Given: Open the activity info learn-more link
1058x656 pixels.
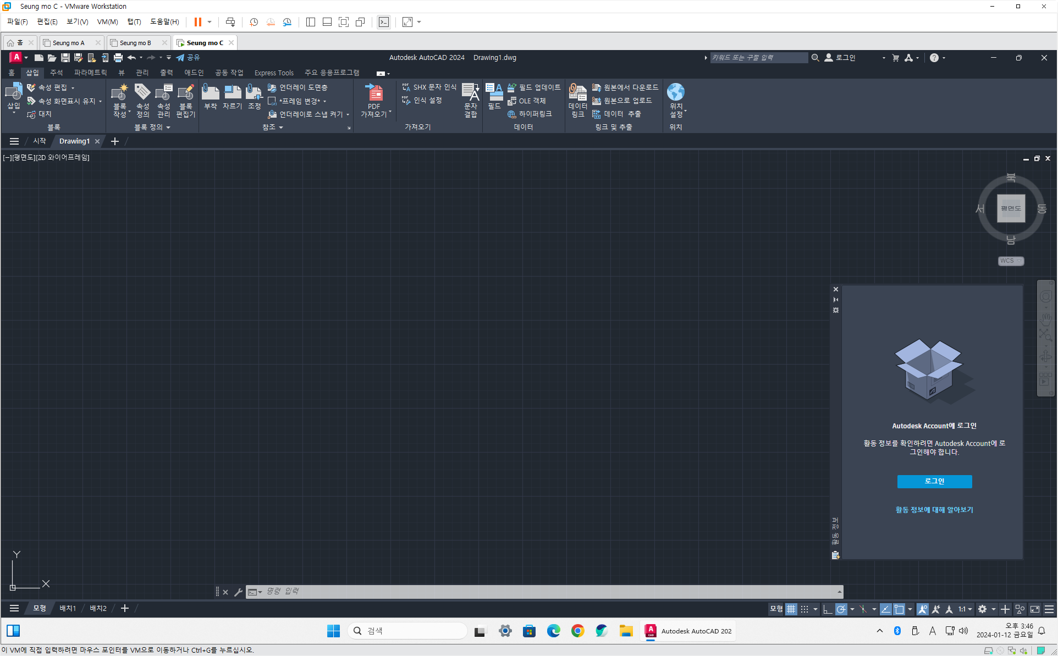Looking at the screenshot, I should coord(934,510).
